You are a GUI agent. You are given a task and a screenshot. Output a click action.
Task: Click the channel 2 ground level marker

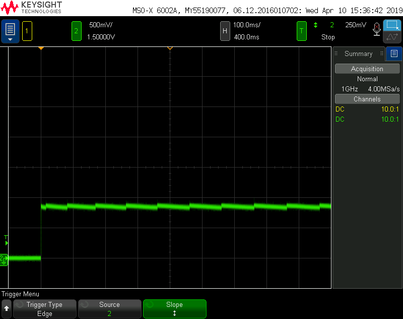[x=4, y=260]
